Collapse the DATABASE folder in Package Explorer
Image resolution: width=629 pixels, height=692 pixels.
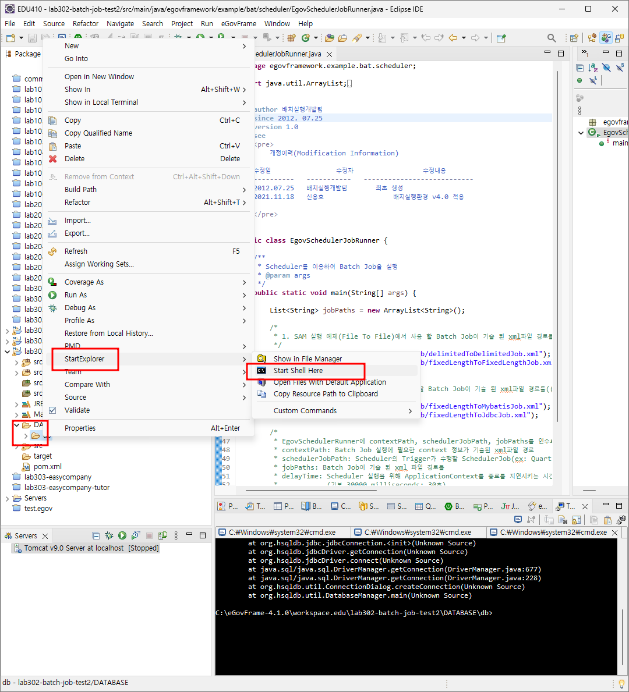coord(16,425)
